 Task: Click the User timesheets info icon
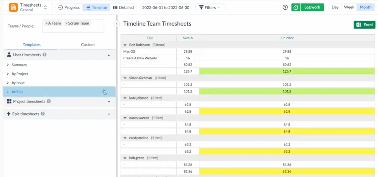[x=45, y=55]
